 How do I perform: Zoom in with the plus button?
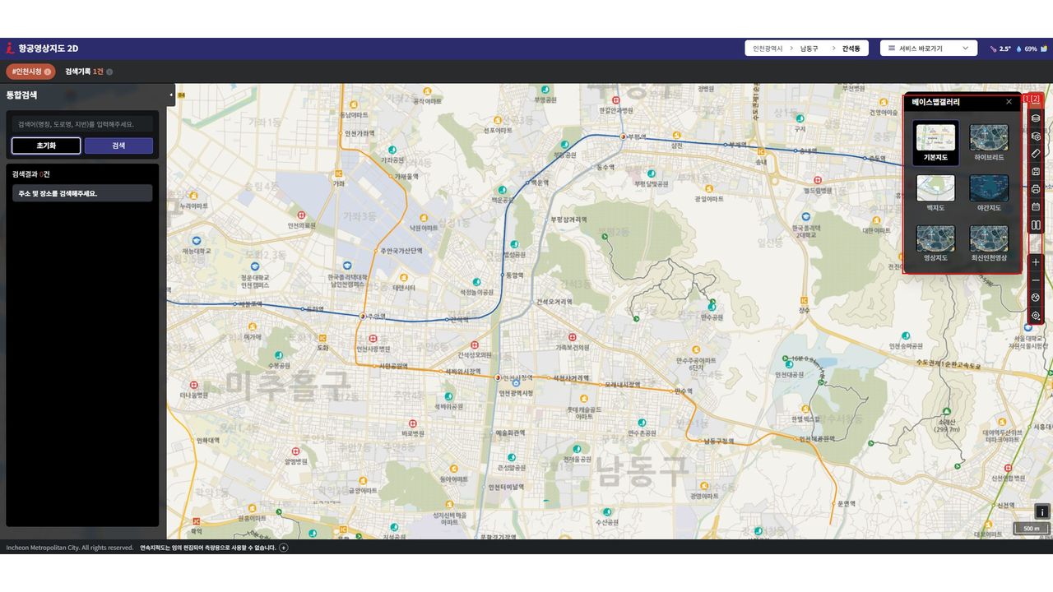point(1036,262)
